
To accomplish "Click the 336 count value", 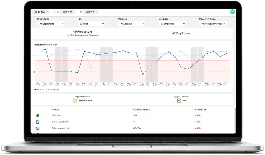I will [135, 115].
